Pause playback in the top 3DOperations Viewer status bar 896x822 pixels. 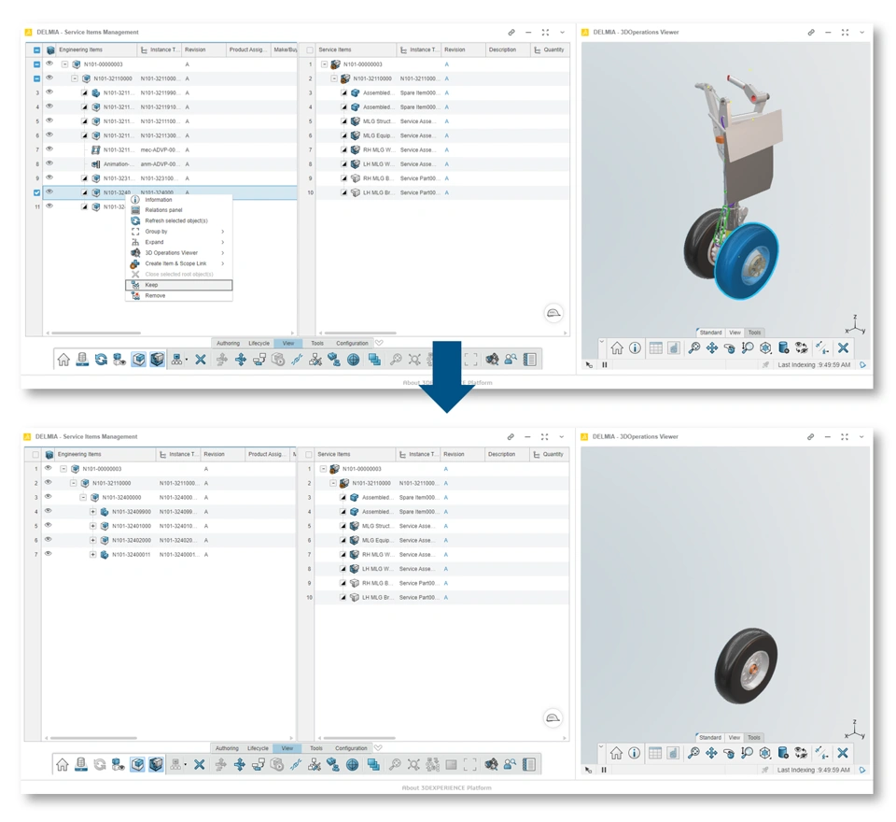[605, 365]
